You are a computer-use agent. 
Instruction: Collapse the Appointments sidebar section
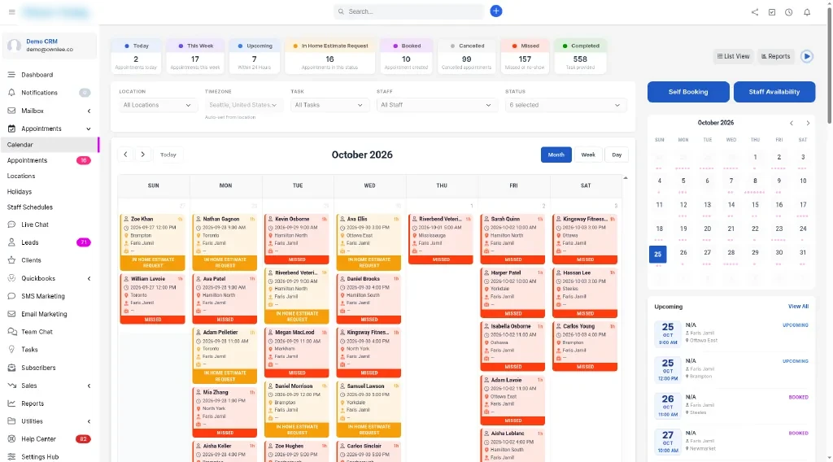coord(89,129)
